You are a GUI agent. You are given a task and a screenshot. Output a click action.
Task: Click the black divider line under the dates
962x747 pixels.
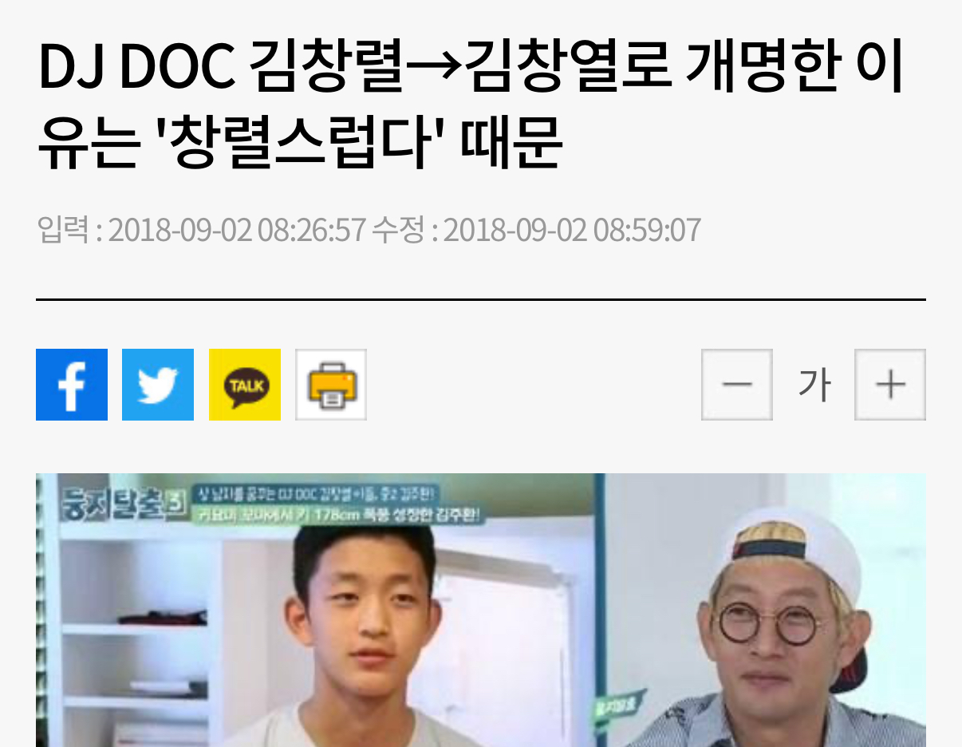(481, 299)
